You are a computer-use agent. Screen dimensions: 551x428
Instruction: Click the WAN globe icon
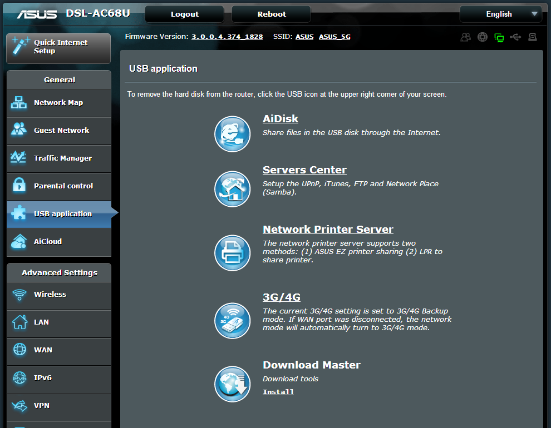point(19,350)
